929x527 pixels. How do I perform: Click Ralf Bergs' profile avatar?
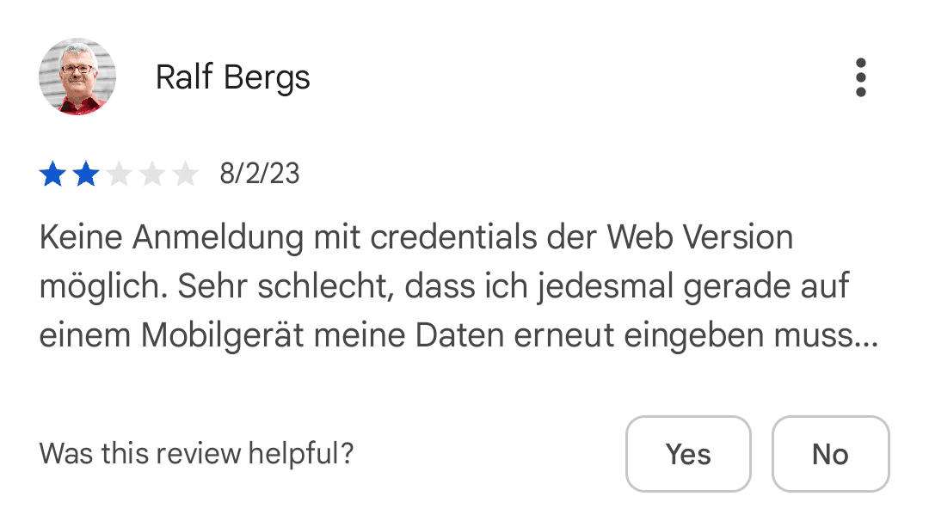point(77,77)
